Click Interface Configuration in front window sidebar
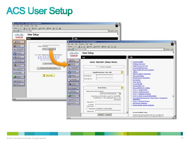 74,80
